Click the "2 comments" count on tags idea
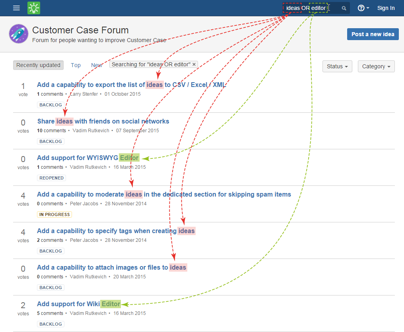The height and width of the screenshot is (332, 404). 50,240
